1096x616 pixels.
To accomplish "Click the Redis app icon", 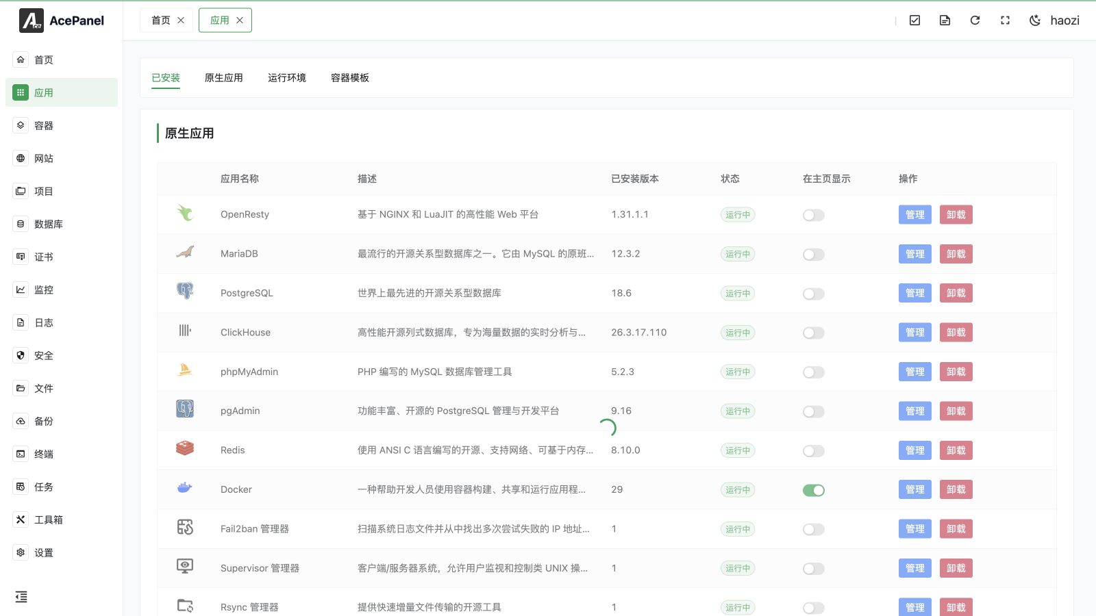I will point(185,448).
